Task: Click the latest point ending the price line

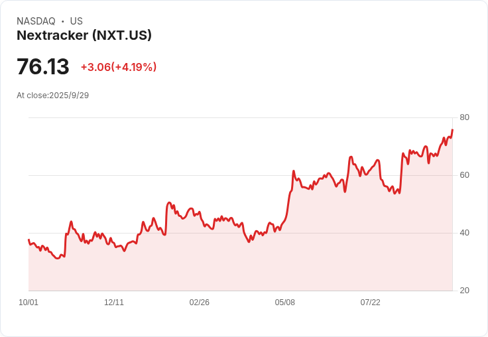Action: (452, 130)
